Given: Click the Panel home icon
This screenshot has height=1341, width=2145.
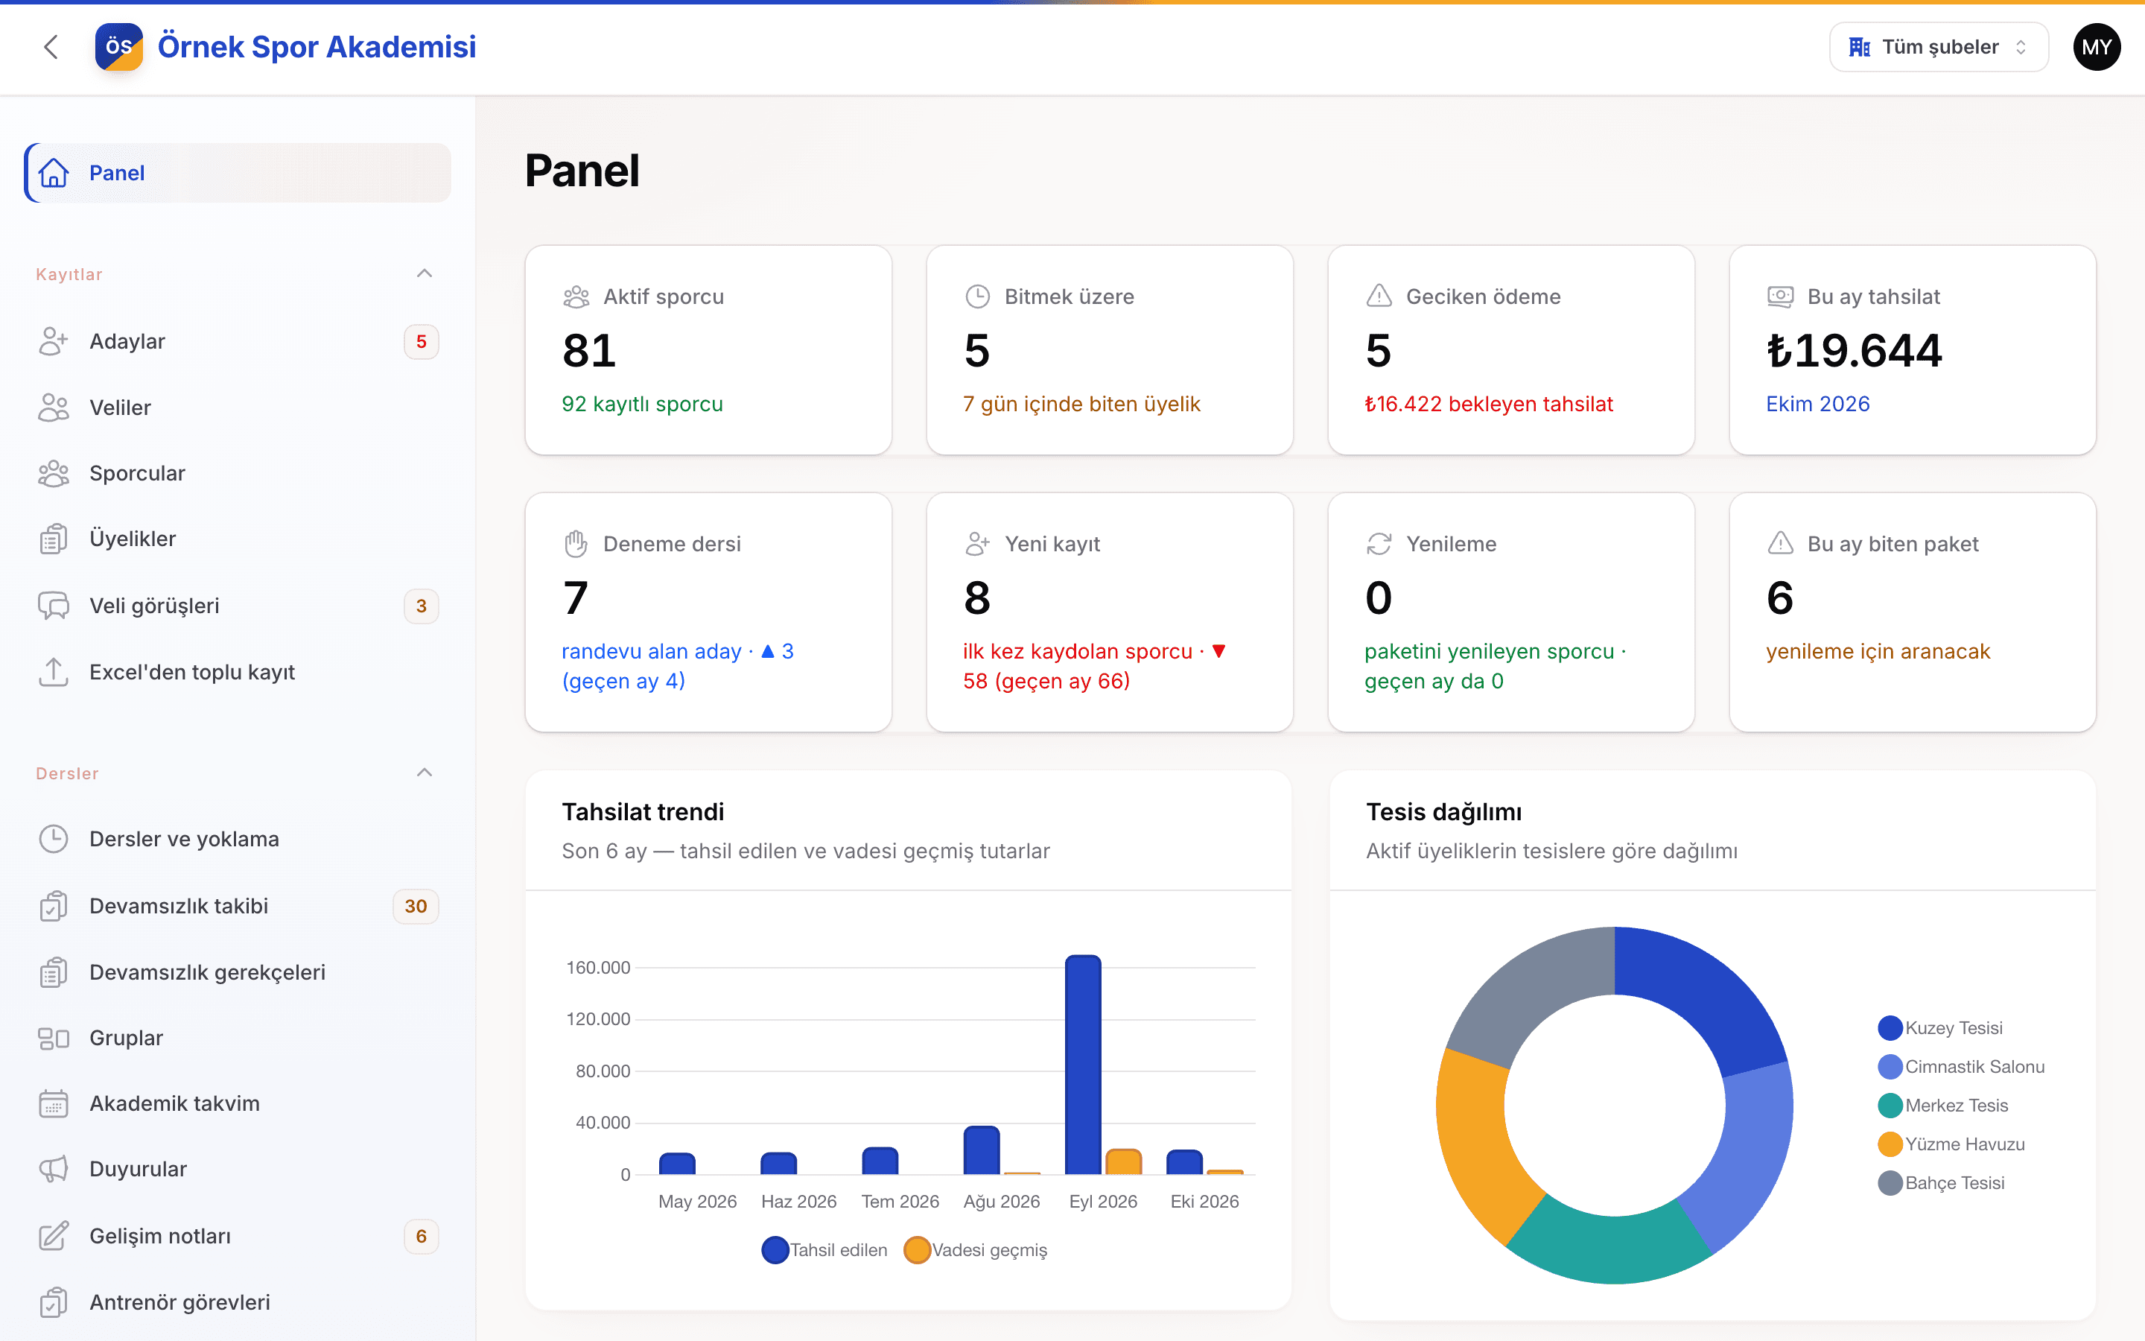Looking at the screenshot, I should (54, 173).
